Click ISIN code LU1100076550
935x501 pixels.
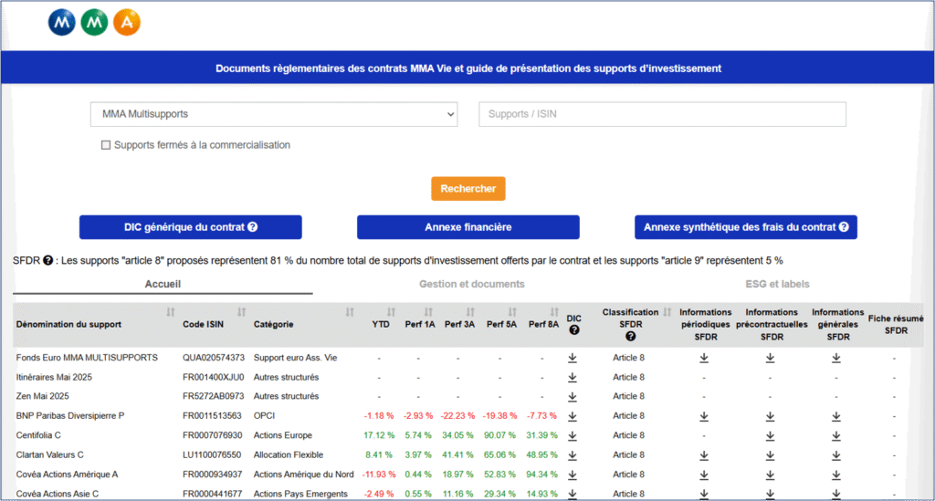click(x=212, y=454)
